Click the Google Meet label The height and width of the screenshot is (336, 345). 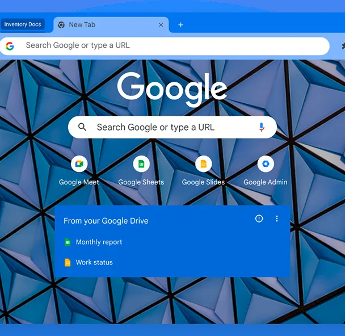click(79, 182)
